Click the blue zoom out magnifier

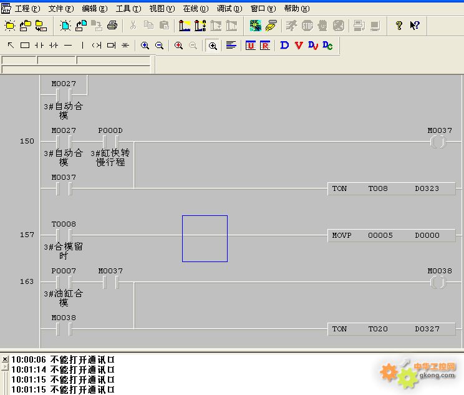pos(159,46)
